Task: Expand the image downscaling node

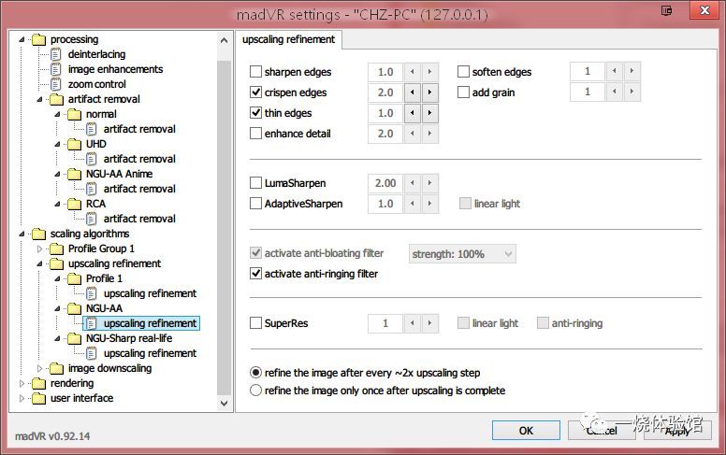Action: pyautogui.click(x=39, y=368)
